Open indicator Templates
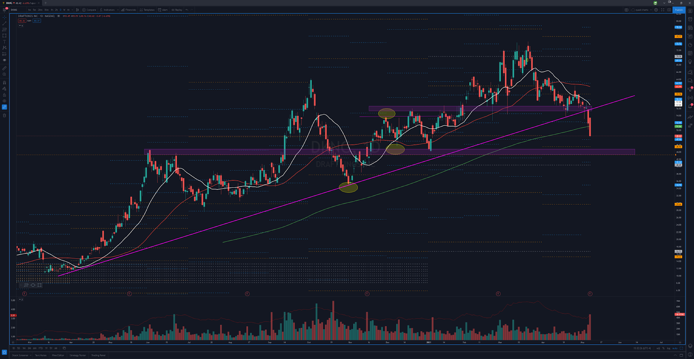The height and width of the screenshot is (359, 694). (147, 10)
